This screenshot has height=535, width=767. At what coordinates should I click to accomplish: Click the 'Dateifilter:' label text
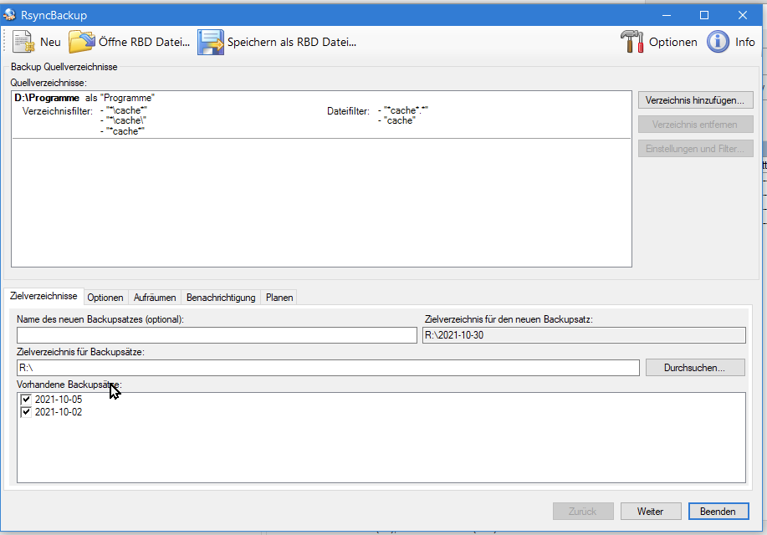tap(348, 111)
